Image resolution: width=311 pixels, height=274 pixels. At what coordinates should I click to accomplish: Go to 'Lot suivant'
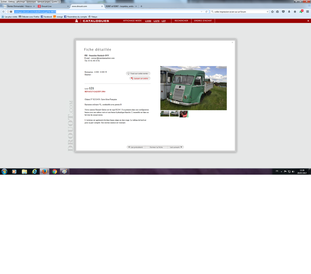pos(176,147)
